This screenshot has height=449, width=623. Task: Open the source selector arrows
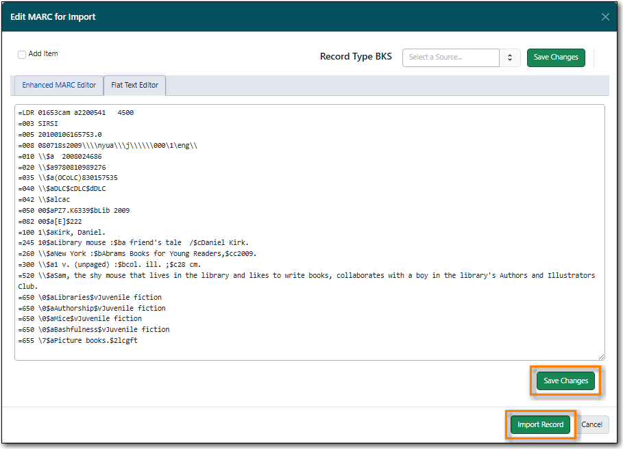coord(510,57)
